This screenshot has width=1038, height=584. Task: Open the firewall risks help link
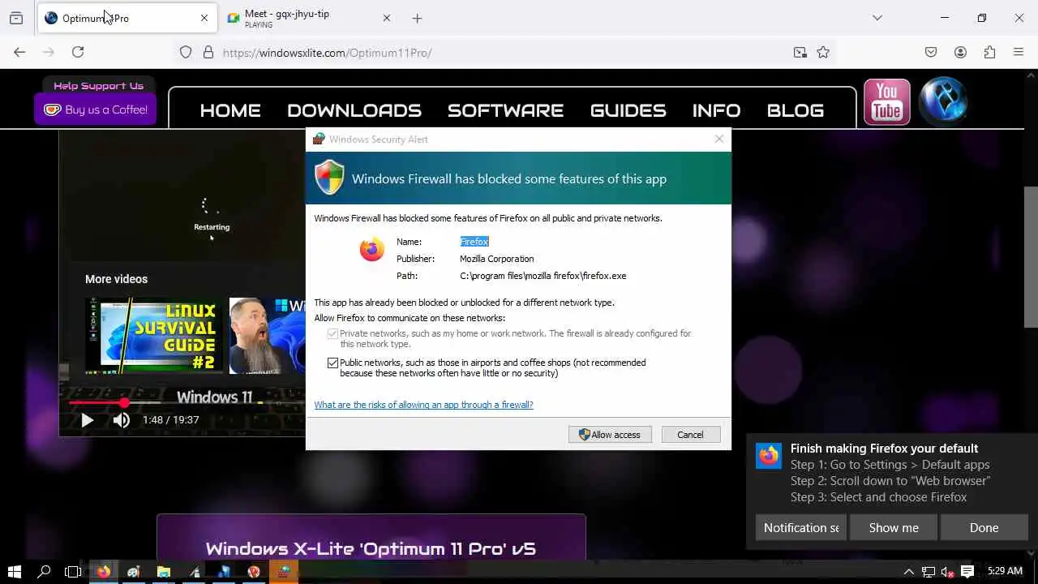(x=423, y=405)
